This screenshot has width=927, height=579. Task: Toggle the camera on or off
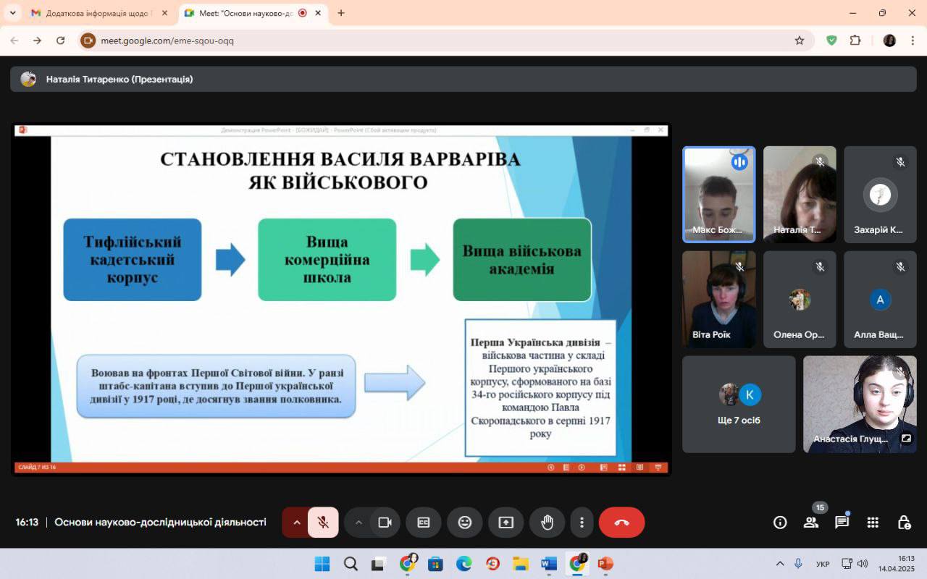pyautogui.click(x=385, y=523)
